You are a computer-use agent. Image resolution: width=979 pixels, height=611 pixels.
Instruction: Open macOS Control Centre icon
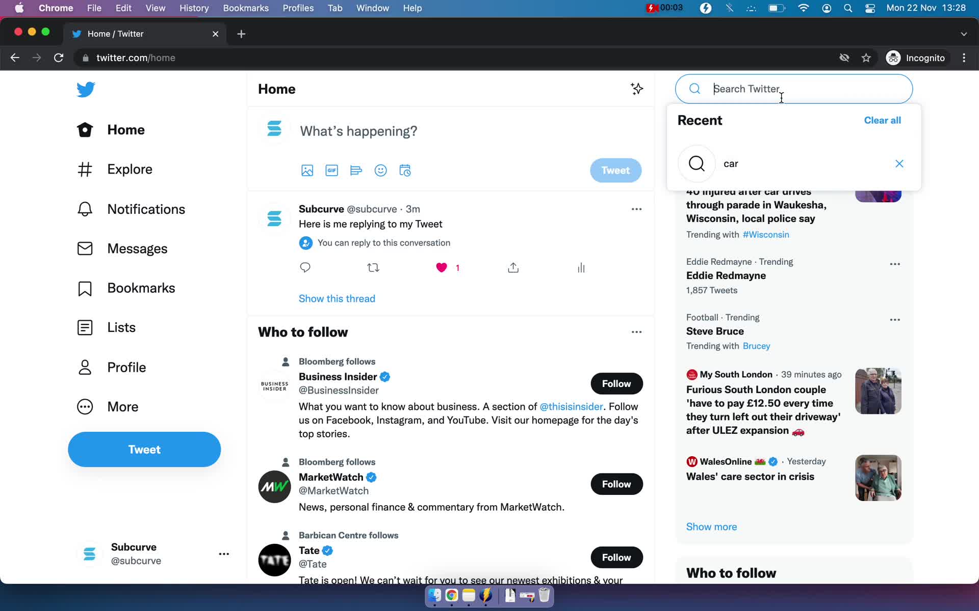pos(870,8)
